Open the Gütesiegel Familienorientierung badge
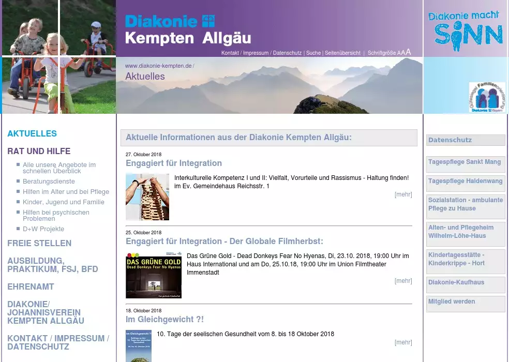 (487, 97)
